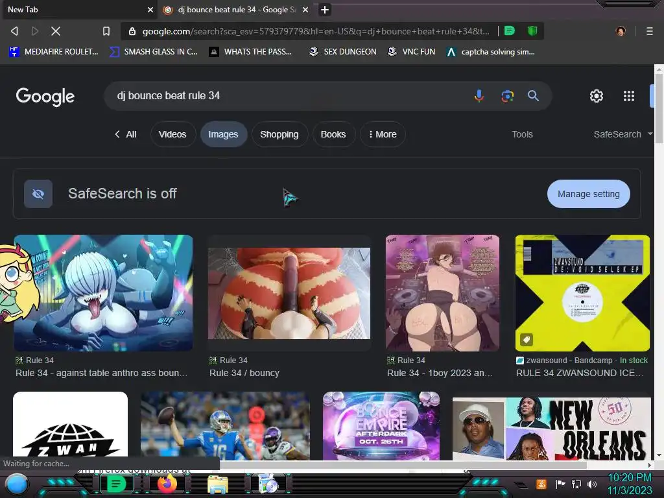Open the 'captcha solving sim...' bookmark

(492, 52)
